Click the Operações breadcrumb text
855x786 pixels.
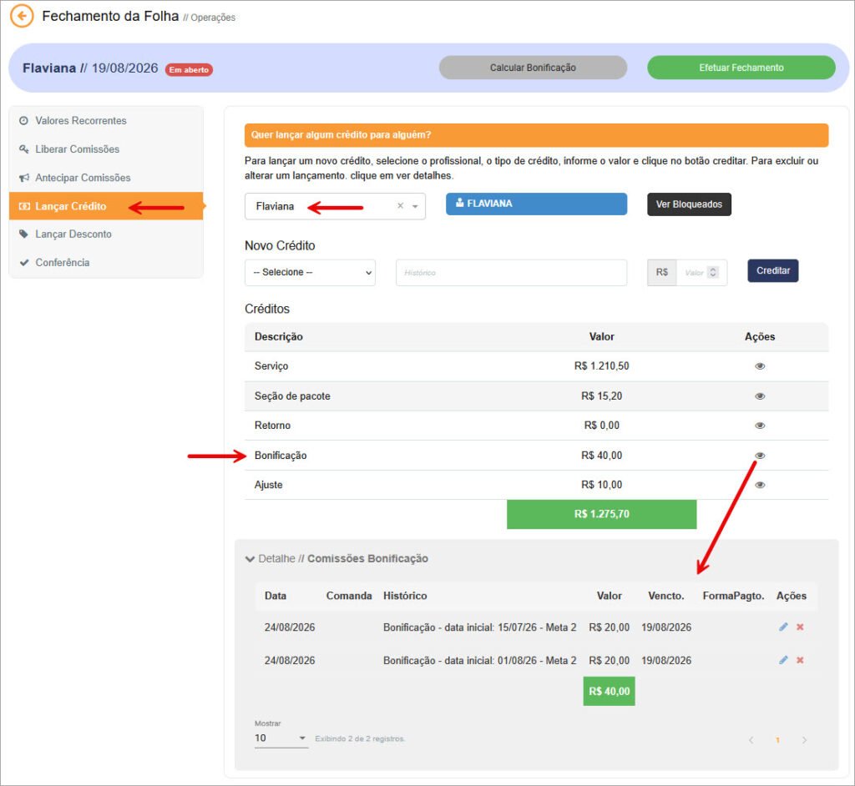pos(213,18)
